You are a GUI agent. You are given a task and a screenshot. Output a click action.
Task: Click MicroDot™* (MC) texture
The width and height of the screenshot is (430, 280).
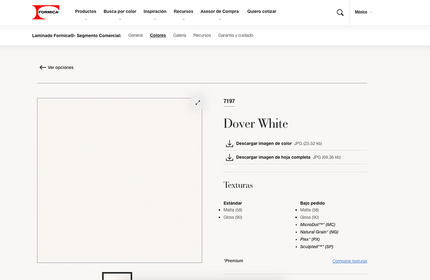tap(317, 225)
